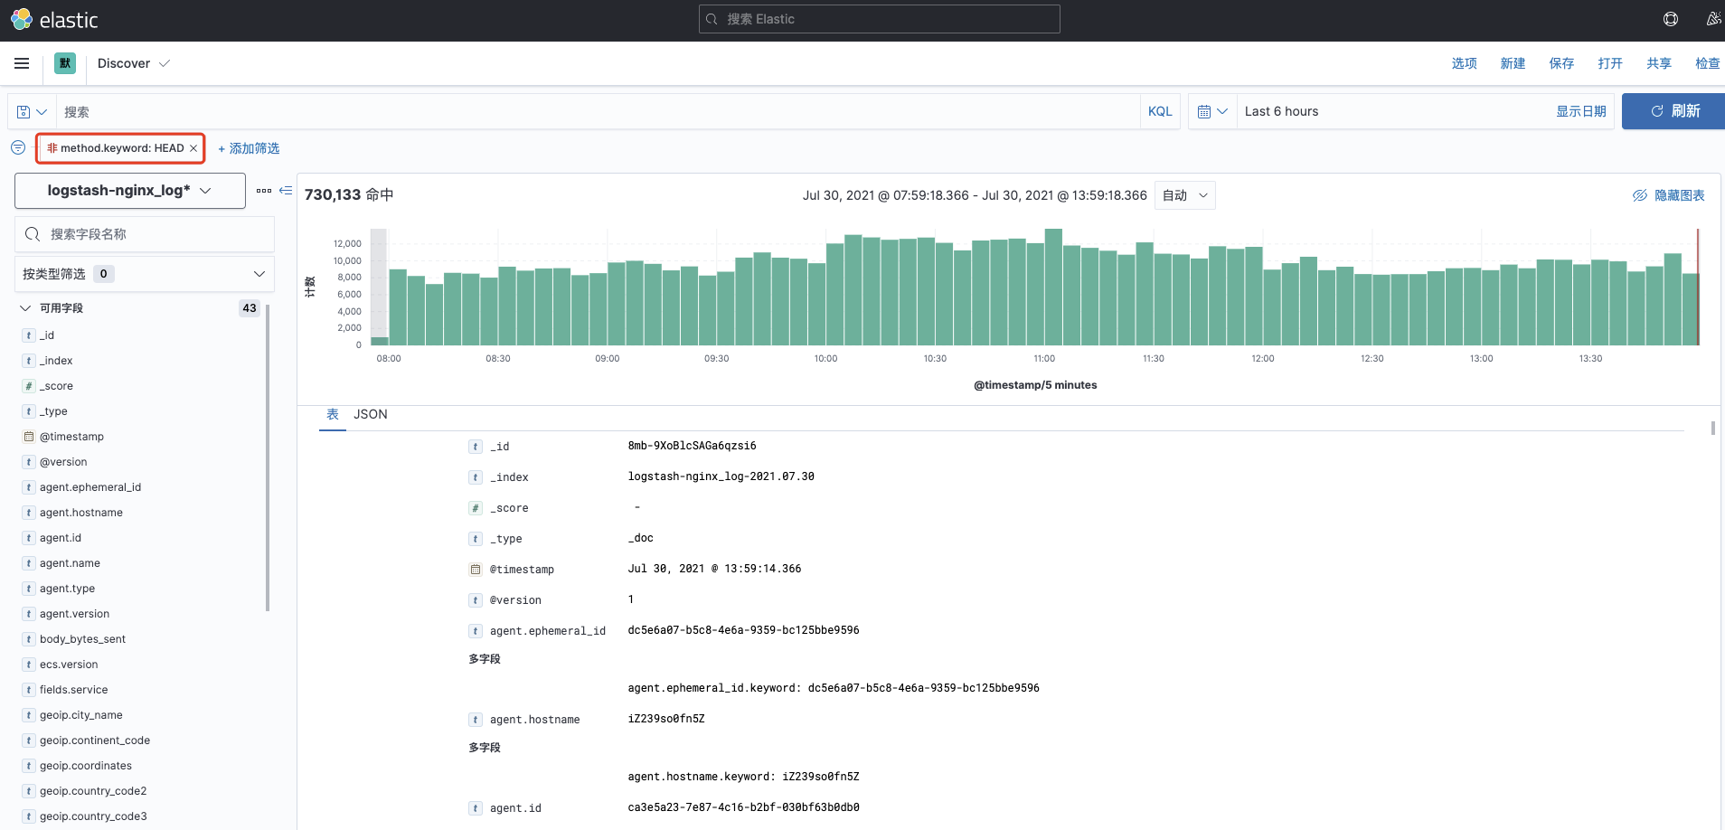This screenshot has height=830, width=1725.
Task: Hide the chart with eye icon
Action: 1668,195
